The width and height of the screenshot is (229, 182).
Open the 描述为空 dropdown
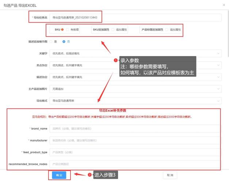(x=135, y=77)
